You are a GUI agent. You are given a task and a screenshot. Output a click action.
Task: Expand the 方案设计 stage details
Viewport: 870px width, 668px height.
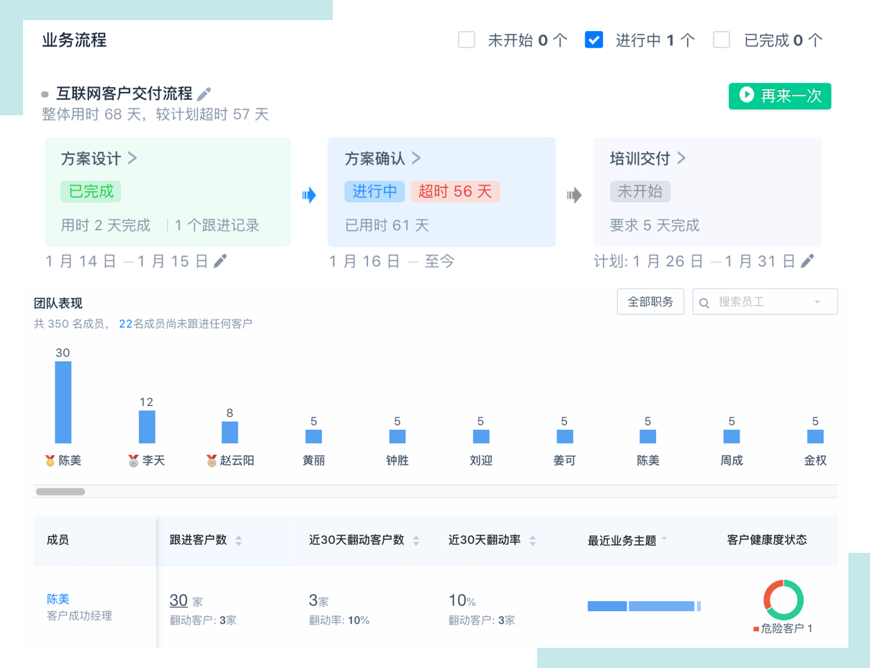133,158
